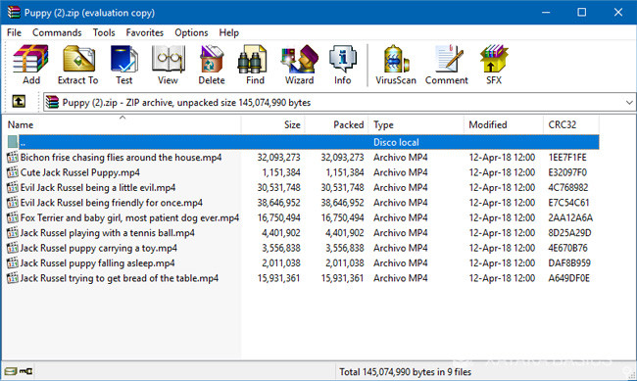Viewport: 637px width, 381px height.
Task: Expand the archive path dropdown arrow
Action: pos(629,103)
